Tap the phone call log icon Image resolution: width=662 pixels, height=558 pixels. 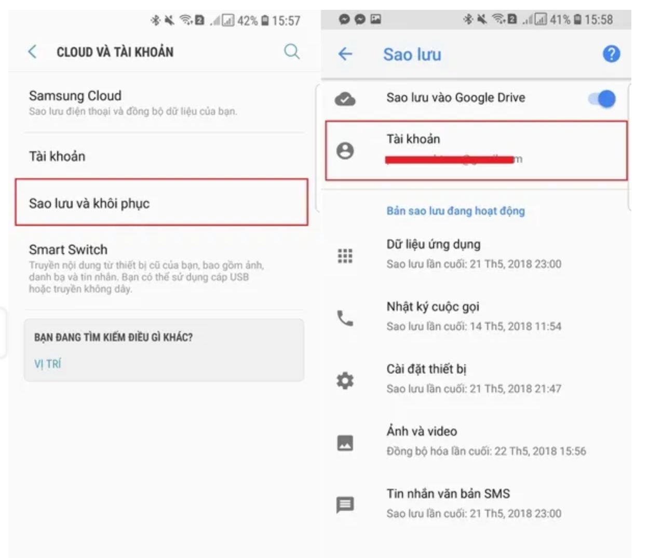pos(345,318)
